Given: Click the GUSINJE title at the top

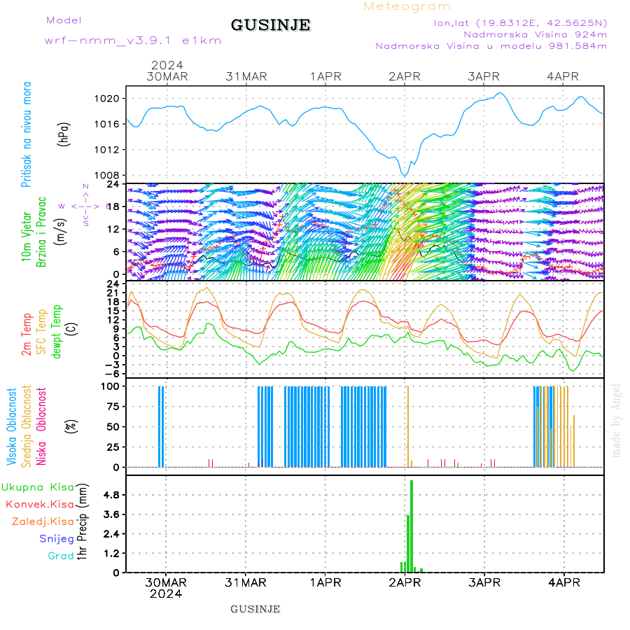Looking at the screenshot, I should point(270,25).
